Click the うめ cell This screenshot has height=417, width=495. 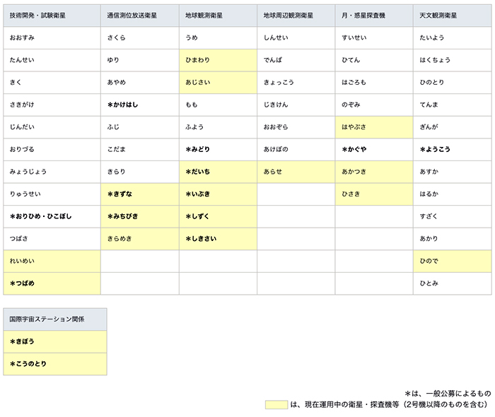pyautogui.click(x=218, y=38)
